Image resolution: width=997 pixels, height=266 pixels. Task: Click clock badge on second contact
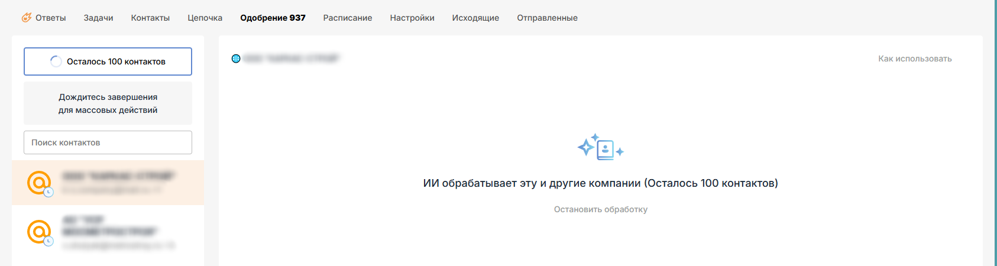(x=48, y=241)
